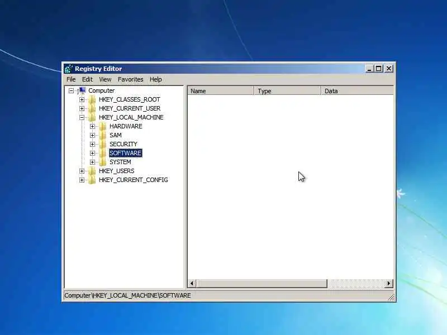447x335 pixels.
Task: Expand the HKEY_CLASSES_ROOT key
Action: click(x=82, y=100)
